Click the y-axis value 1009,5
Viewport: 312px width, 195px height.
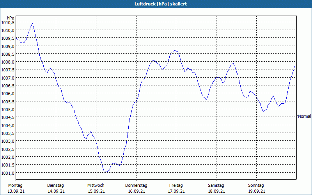click(x=8, y=38)
